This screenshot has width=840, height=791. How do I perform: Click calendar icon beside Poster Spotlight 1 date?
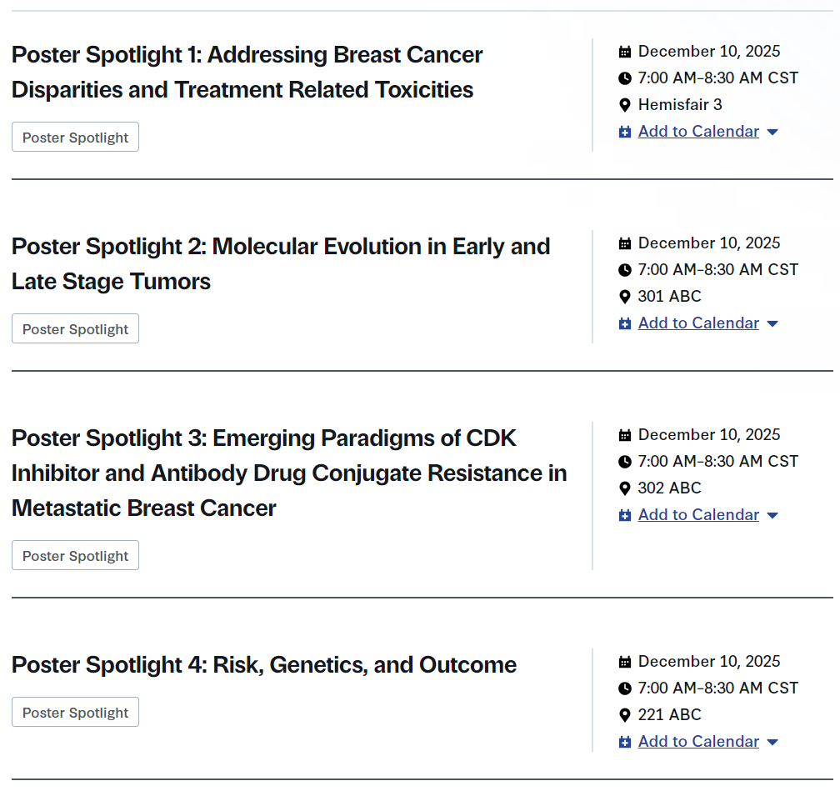coord(625,52)
